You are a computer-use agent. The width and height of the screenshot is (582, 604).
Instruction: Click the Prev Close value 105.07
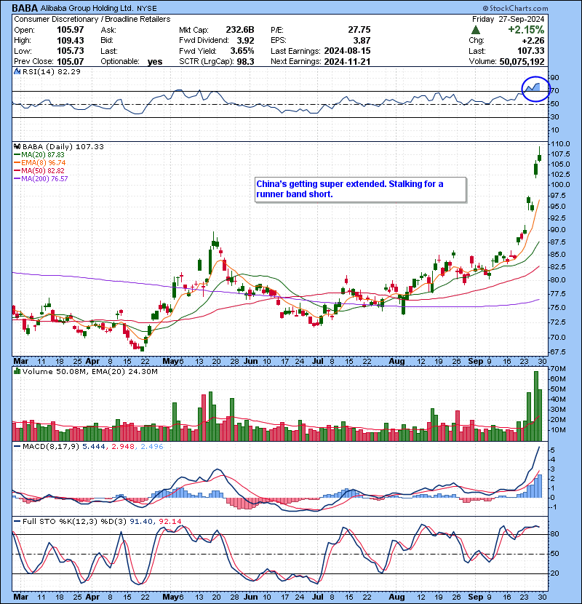pos(70,62)
